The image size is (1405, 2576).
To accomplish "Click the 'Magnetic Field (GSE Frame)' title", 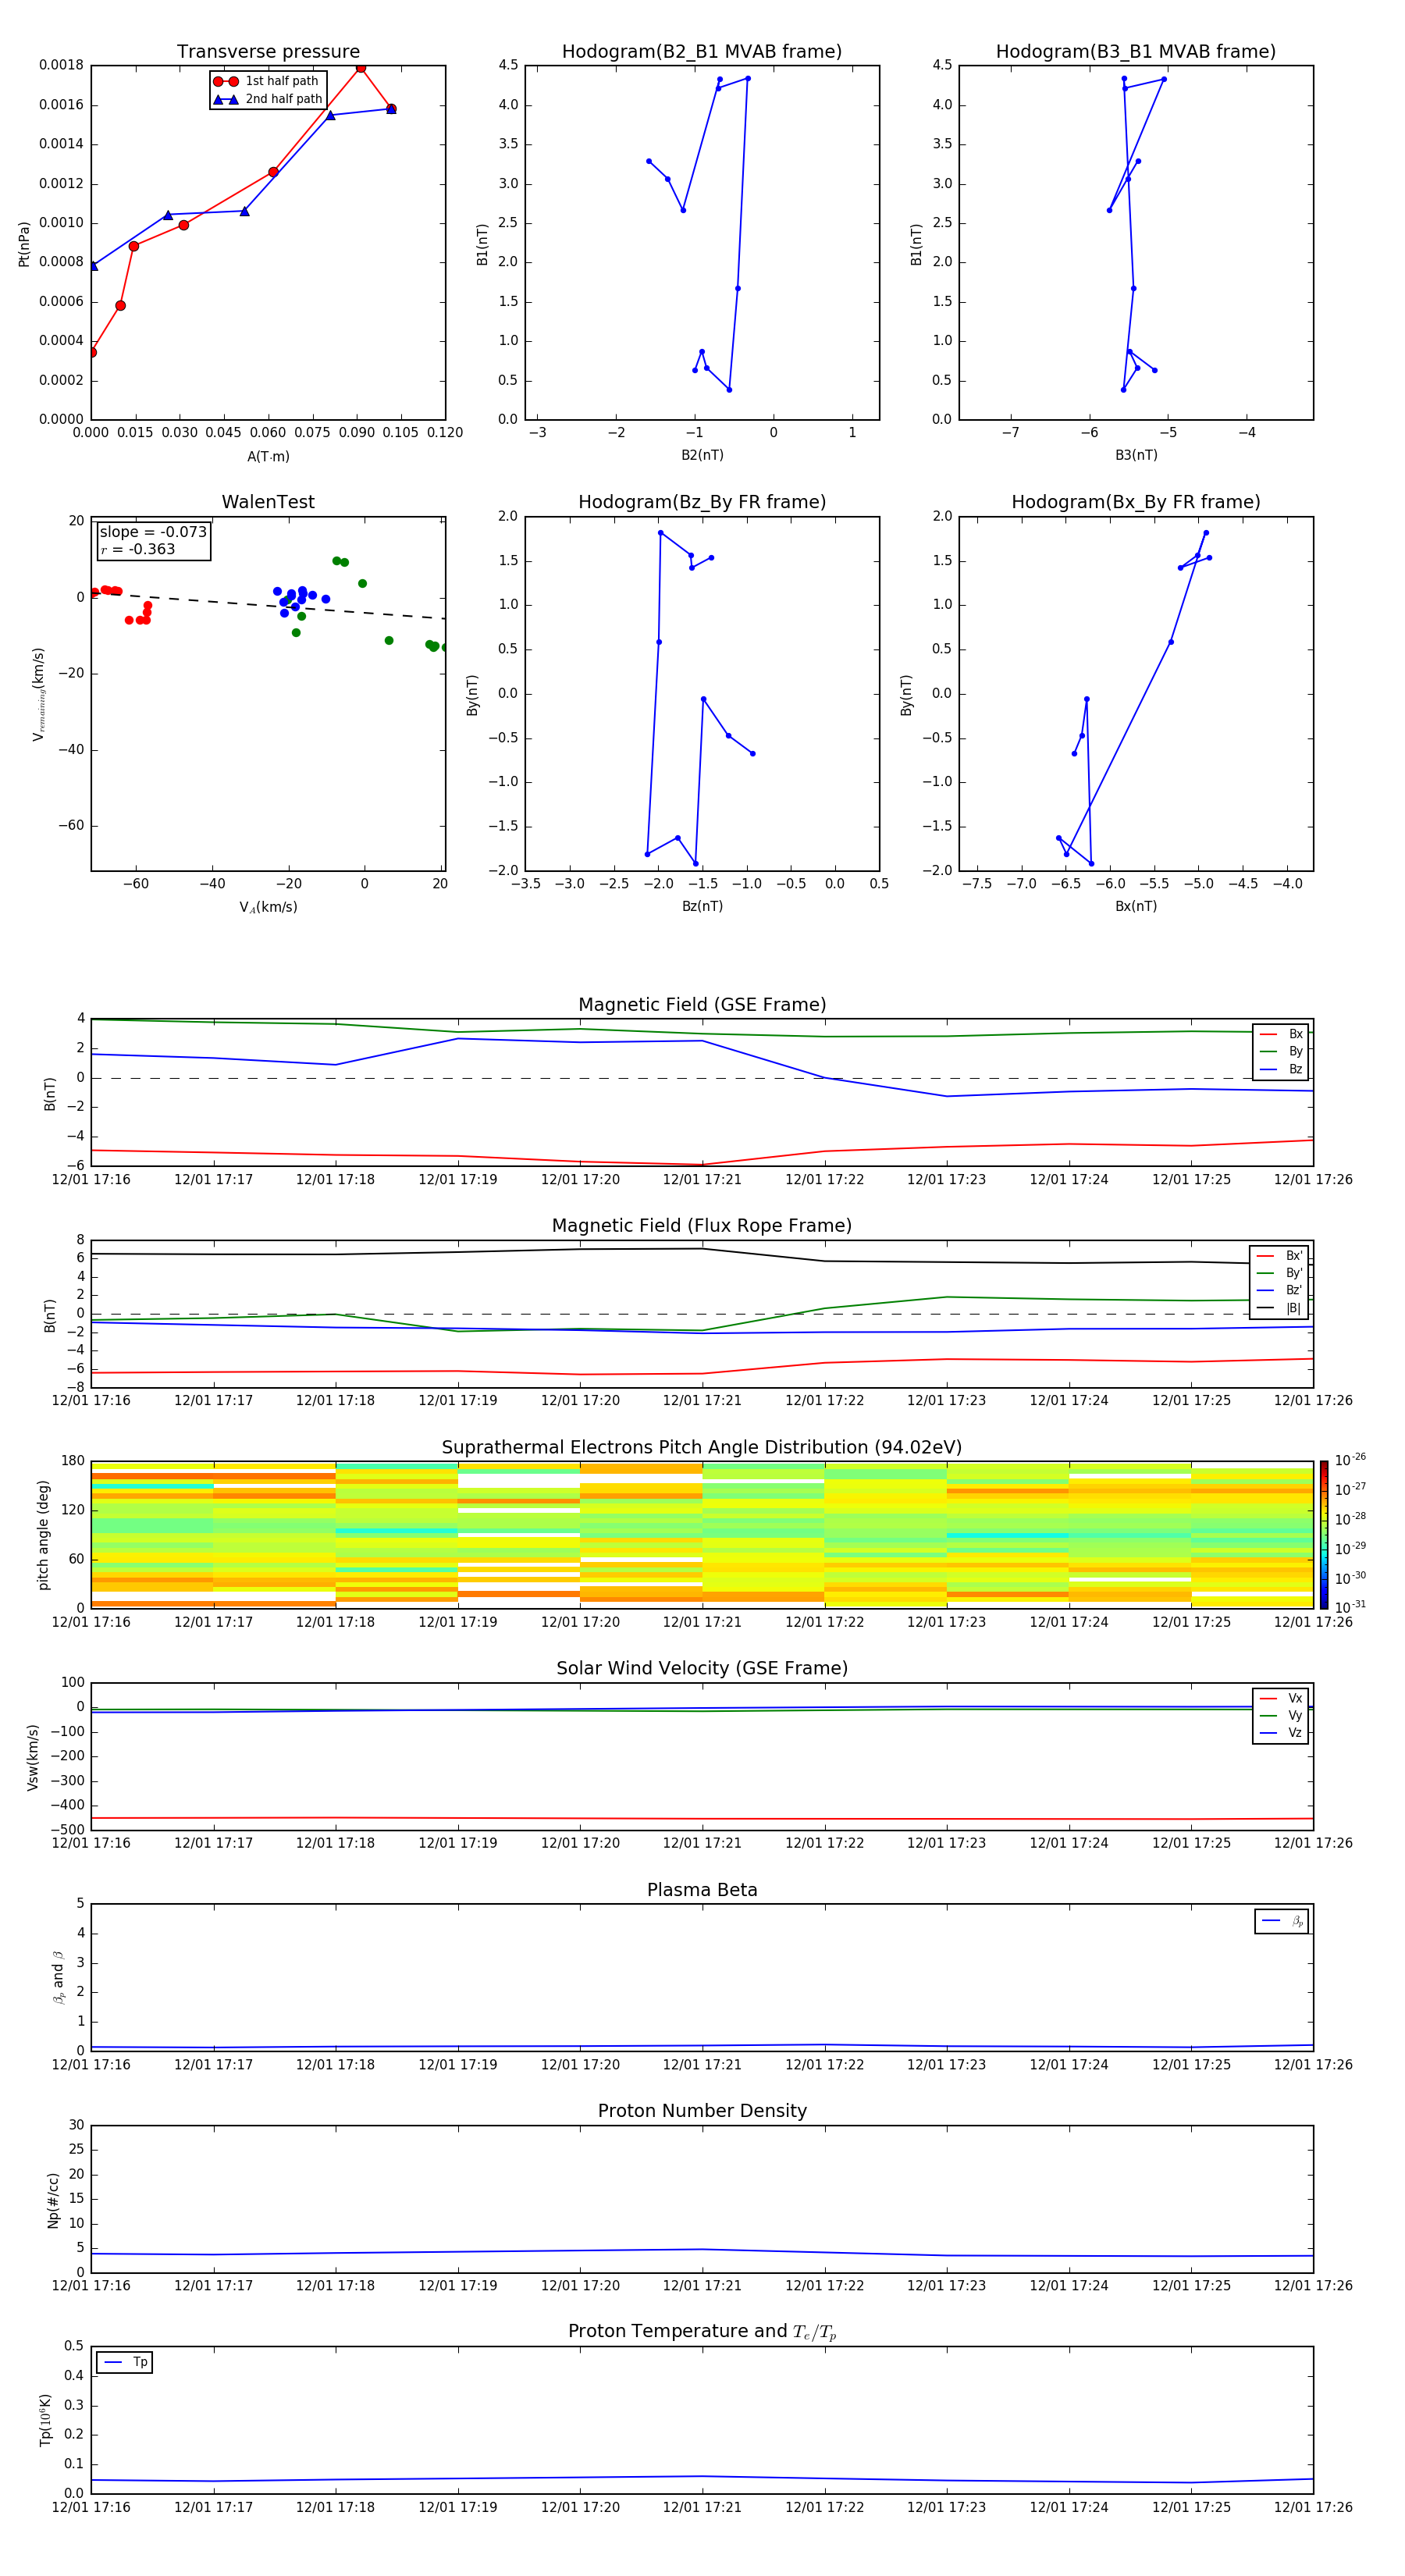I will [702, 1004].
